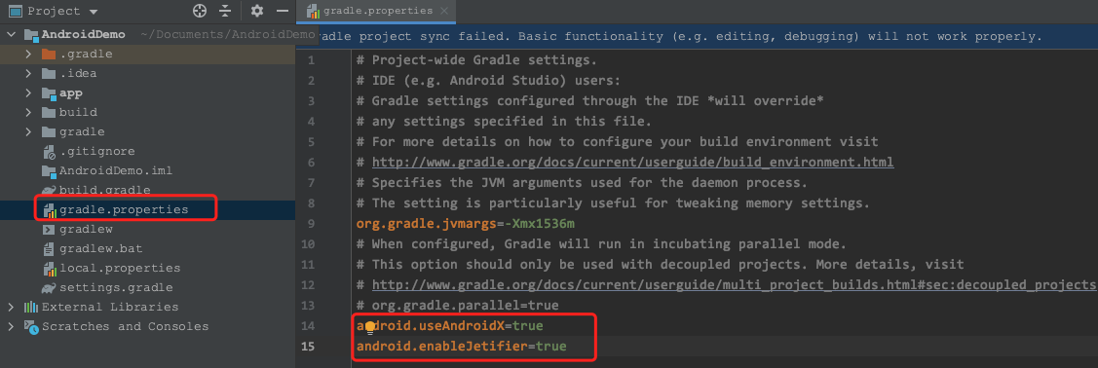This screenshot has width=1098, height=368.
Task: Select gradle.properties in project tree
Action: coord(123,210)
